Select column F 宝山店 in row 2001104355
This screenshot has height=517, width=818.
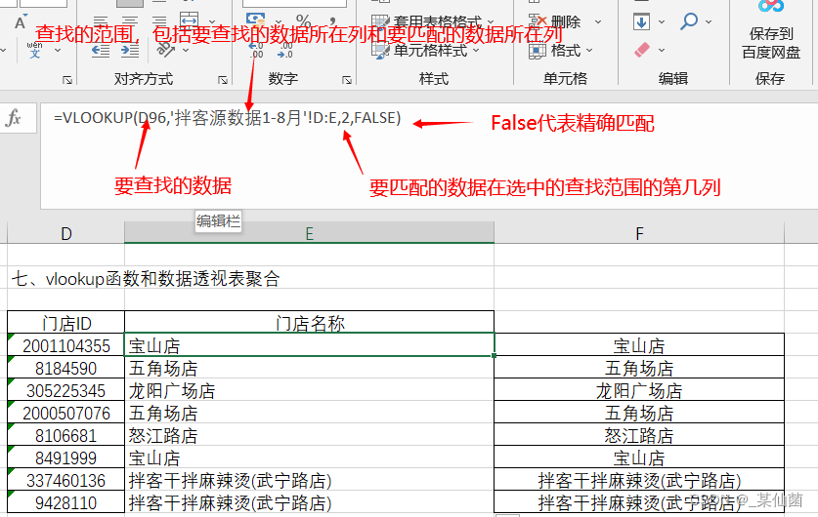(639, 345)
